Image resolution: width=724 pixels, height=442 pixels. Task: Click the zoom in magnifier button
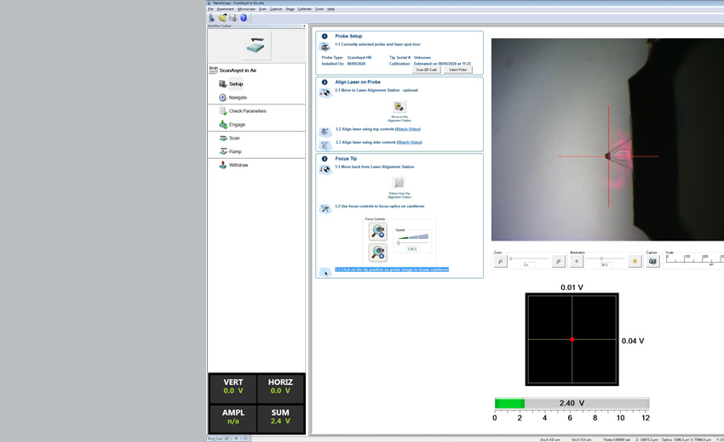coord(558,261)
